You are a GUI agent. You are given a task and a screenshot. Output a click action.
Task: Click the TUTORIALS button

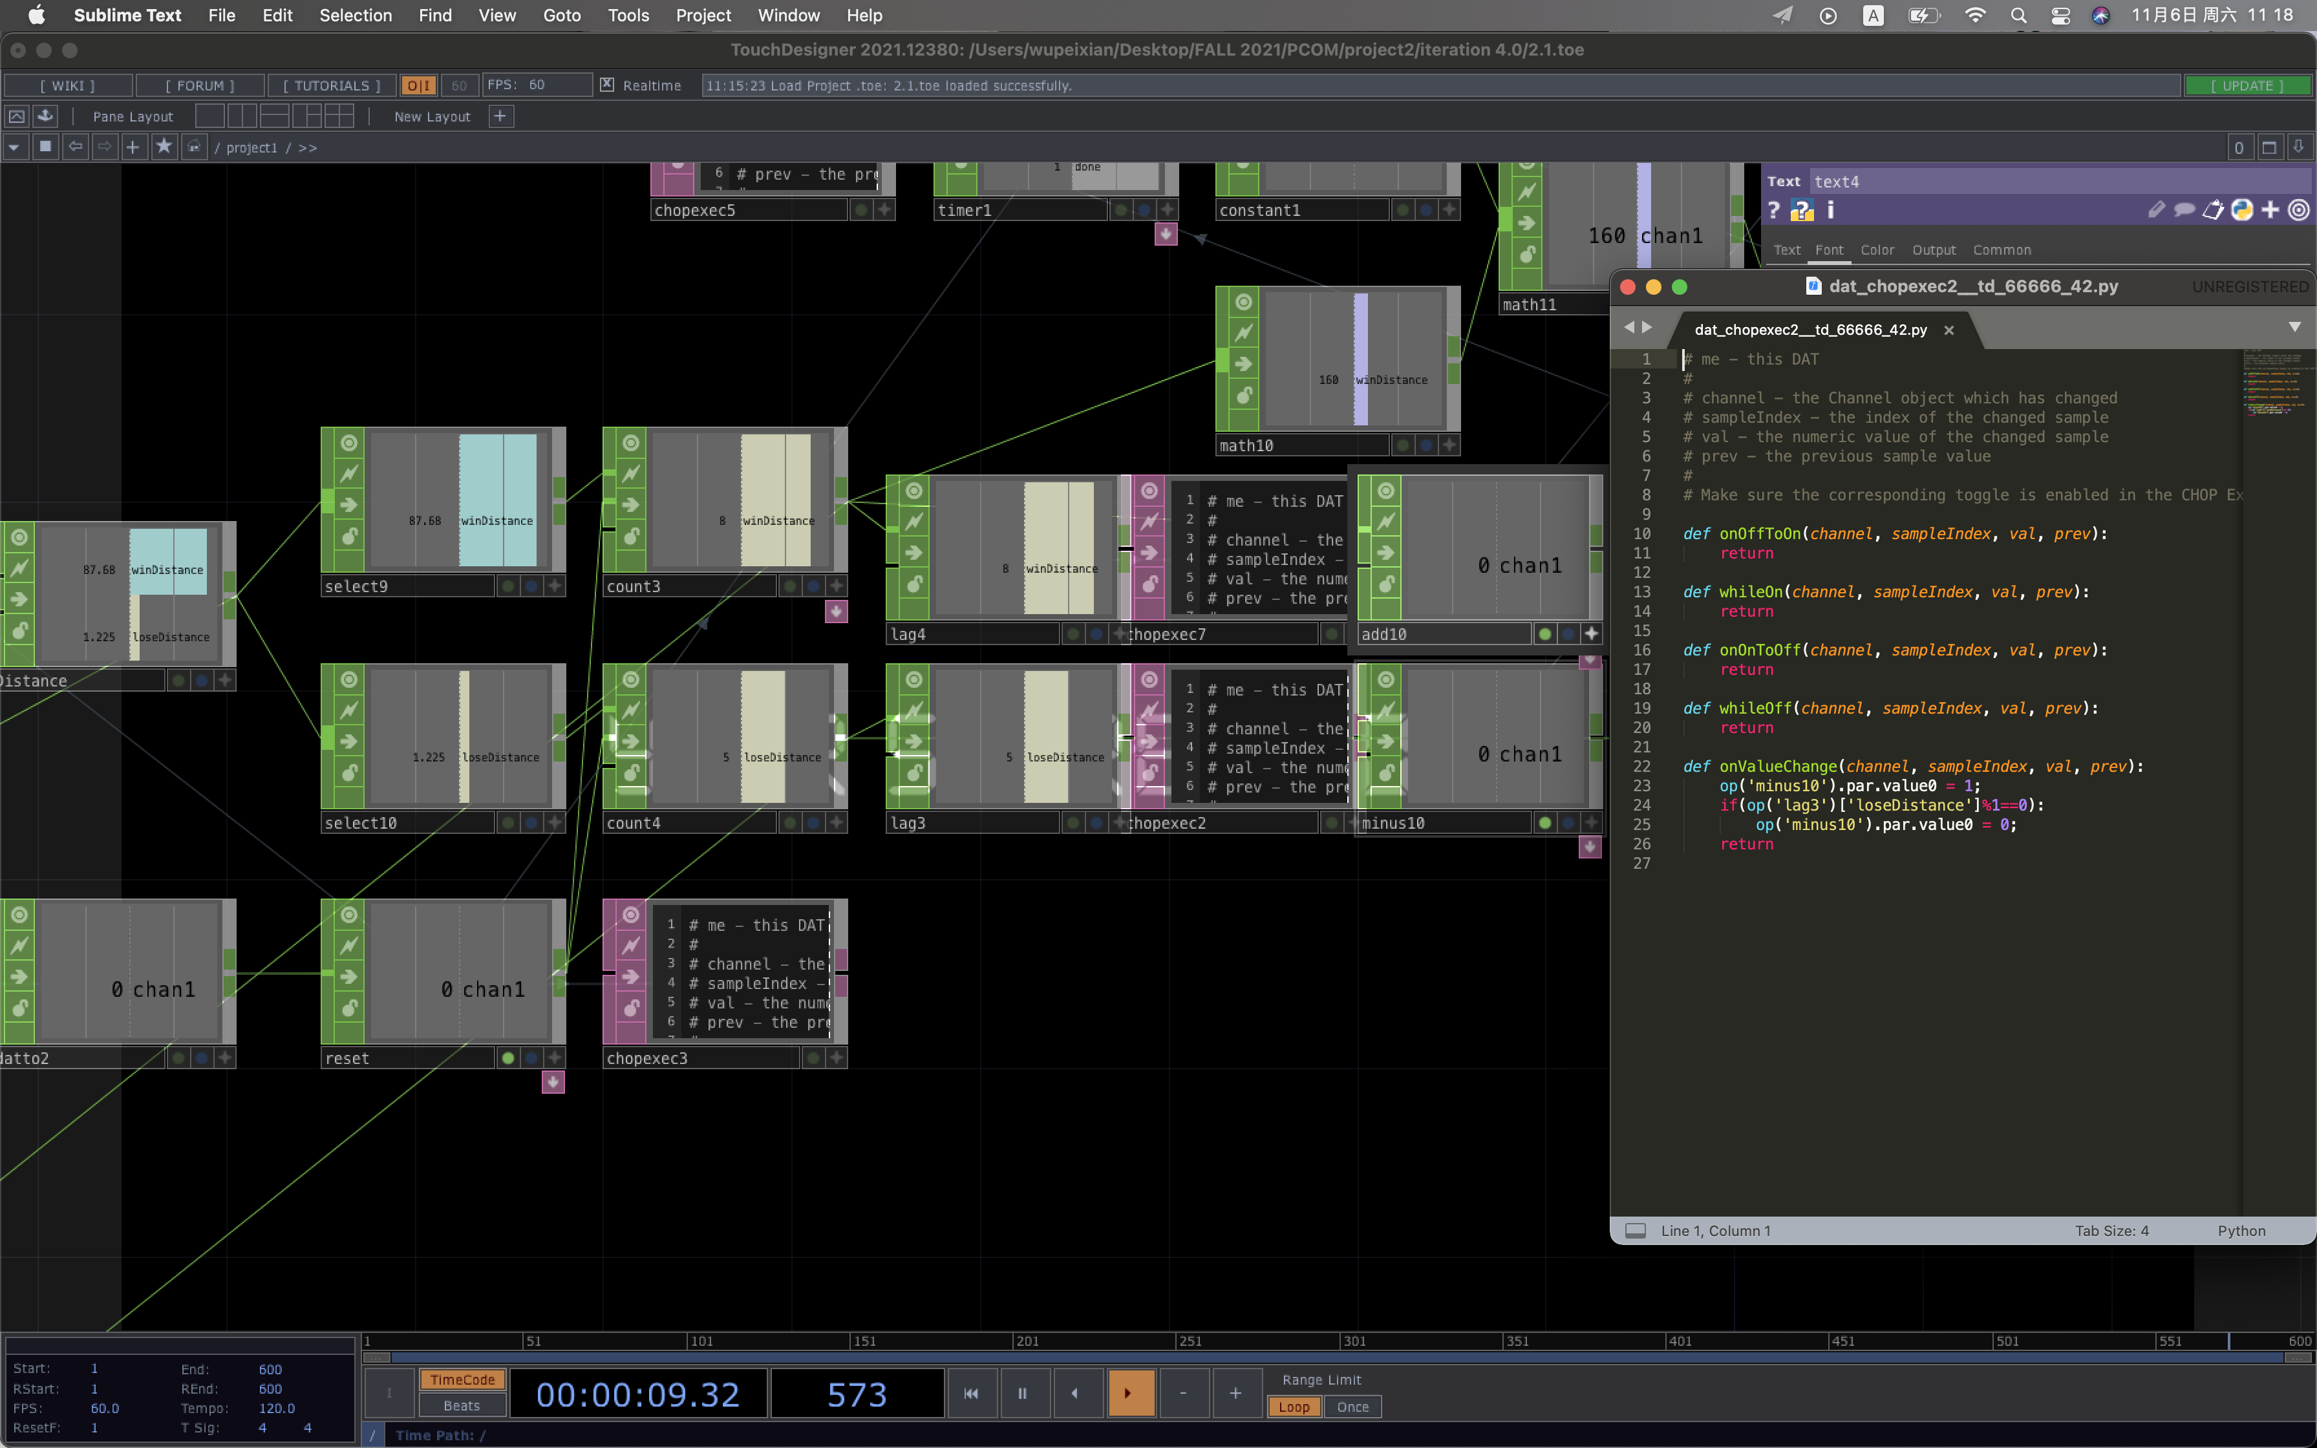pos(331,85)
